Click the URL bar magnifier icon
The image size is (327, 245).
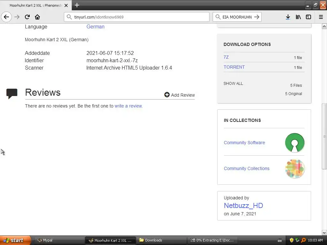pyautogui.click(x=69, y=17)
